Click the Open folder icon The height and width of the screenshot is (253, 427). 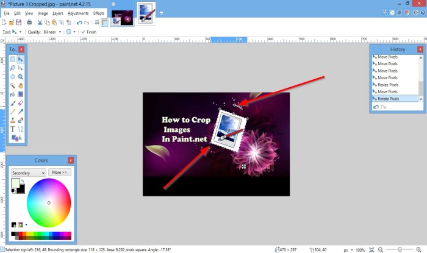tap(12, 23)
